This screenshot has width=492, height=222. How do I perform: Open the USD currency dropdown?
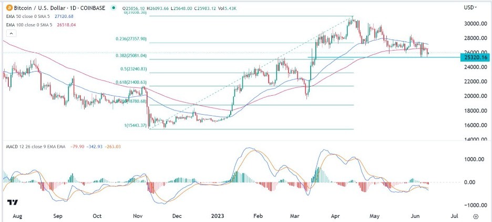(x=470, y=7)
